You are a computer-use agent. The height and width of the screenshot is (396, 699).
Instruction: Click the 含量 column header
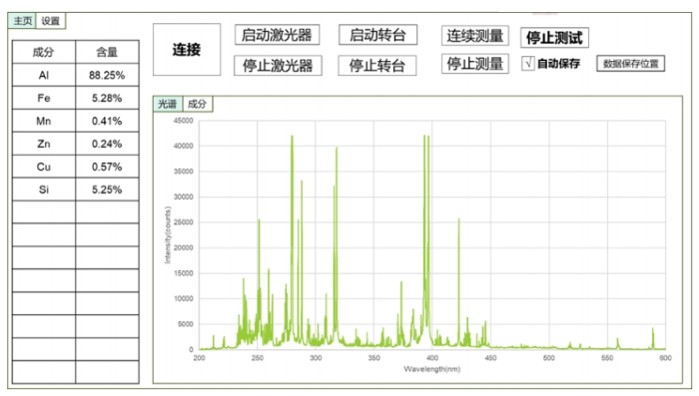[107, 52]
